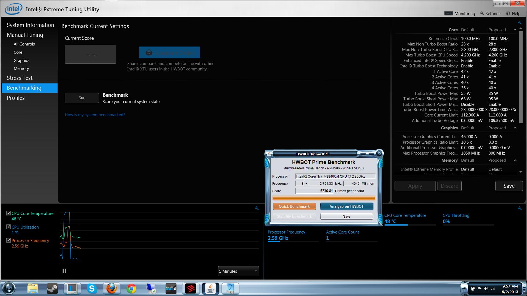The image size is (527, 296).
Task: Close the HWBOT Prime window
Action: (x=379, y=153)
